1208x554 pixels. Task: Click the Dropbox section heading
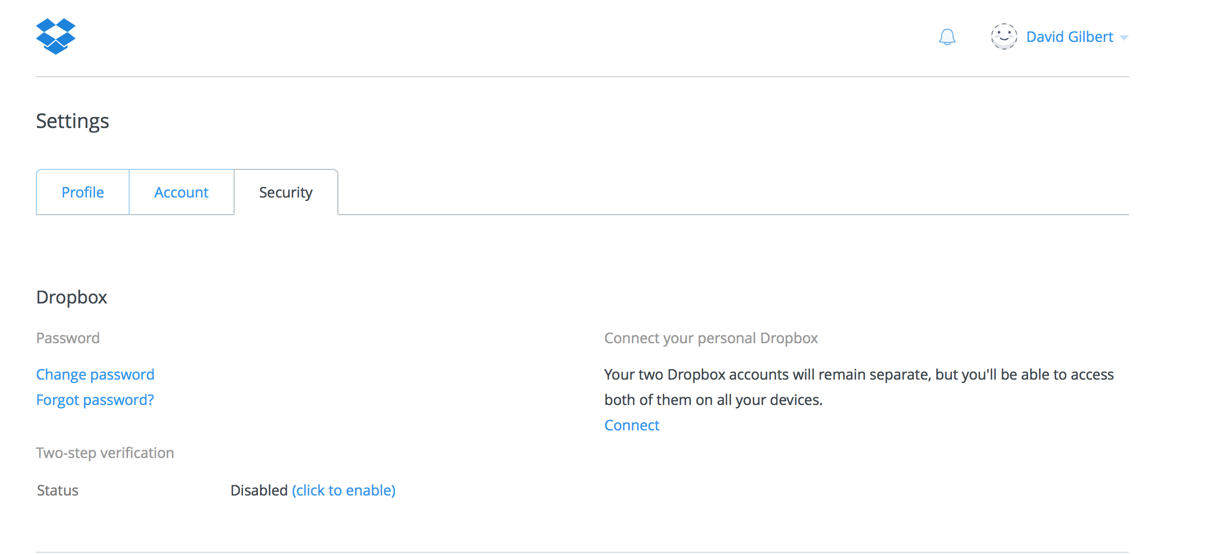click(72, 297)
